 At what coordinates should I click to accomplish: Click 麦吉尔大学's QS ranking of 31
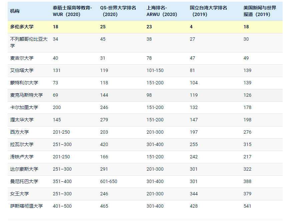coord(103,58)
